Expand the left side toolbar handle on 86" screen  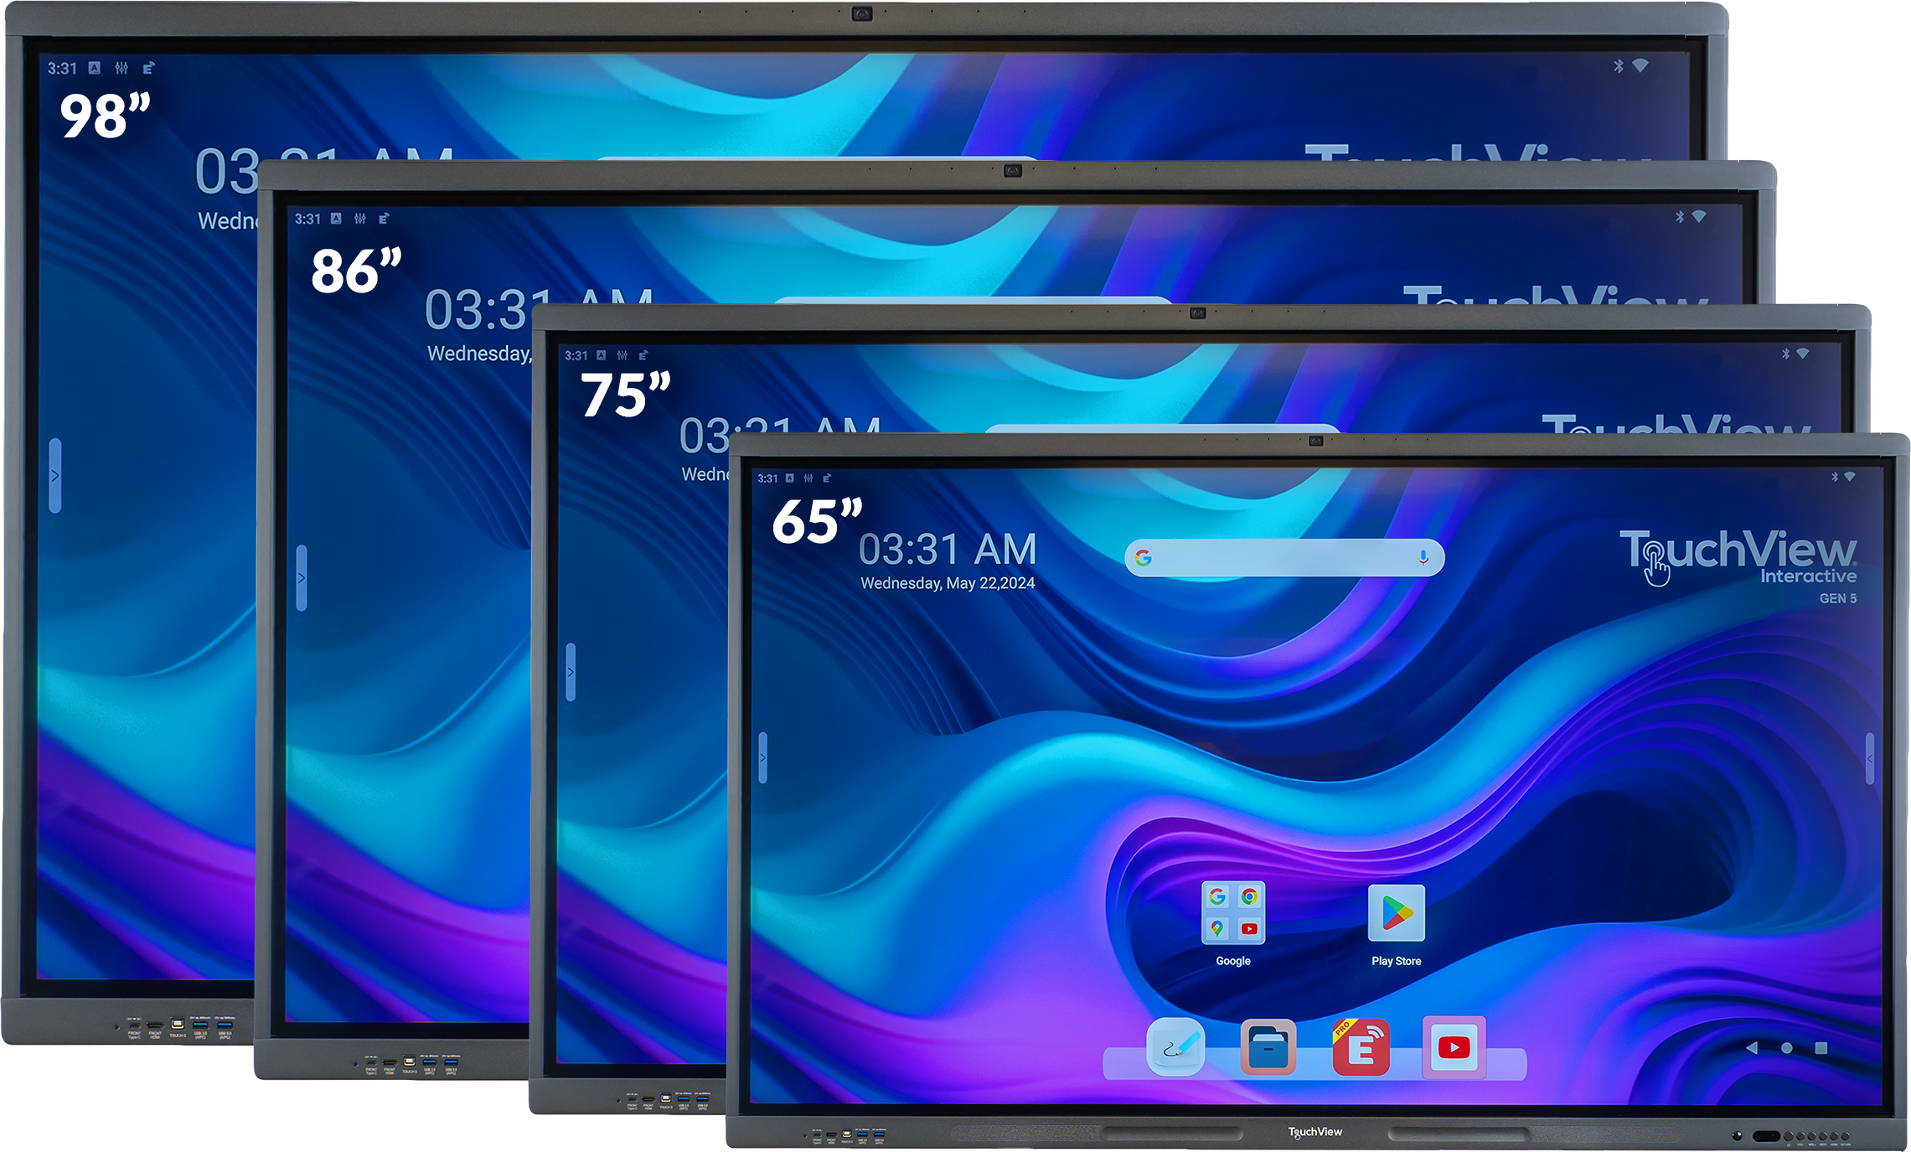click(302, 578)
